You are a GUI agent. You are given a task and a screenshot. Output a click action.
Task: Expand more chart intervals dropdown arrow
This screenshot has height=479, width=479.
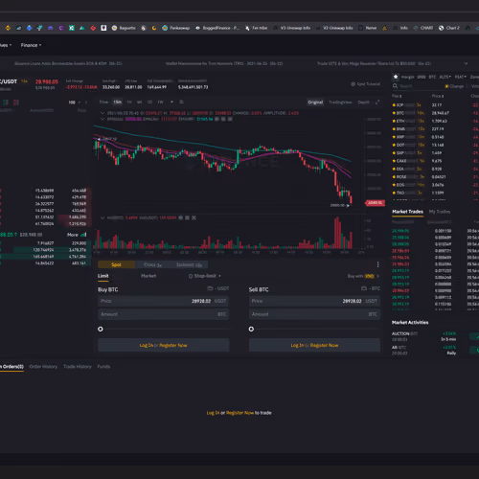click(x=171, y=103)
